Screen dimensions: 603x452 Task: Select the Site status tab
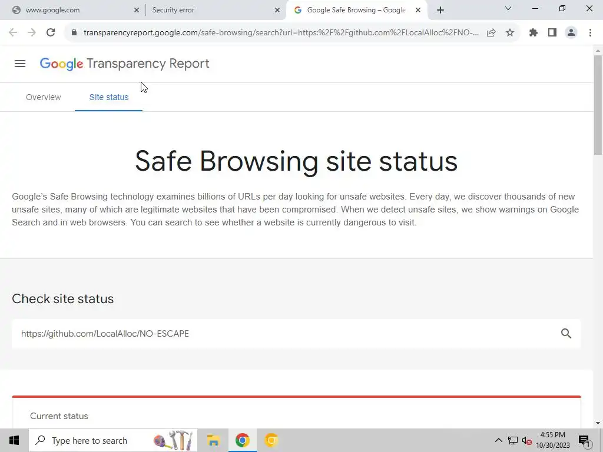[x=109, y=97]
